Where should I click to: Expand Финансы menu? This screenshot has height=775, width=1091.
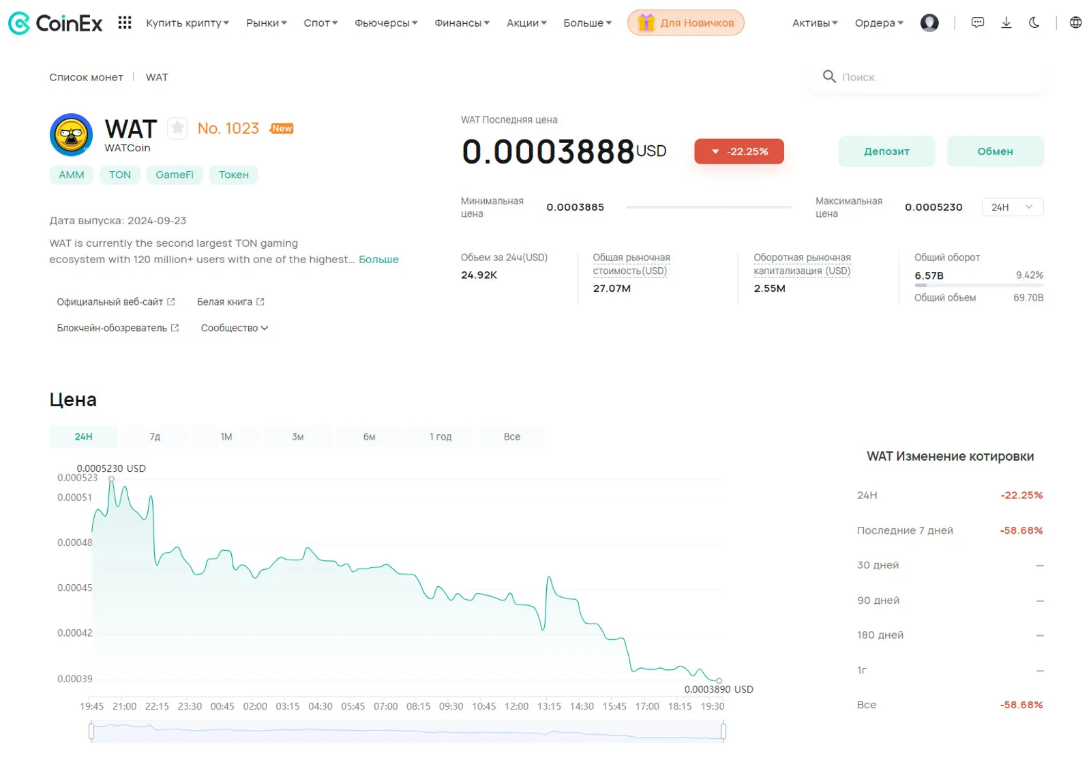pos(462,22)
